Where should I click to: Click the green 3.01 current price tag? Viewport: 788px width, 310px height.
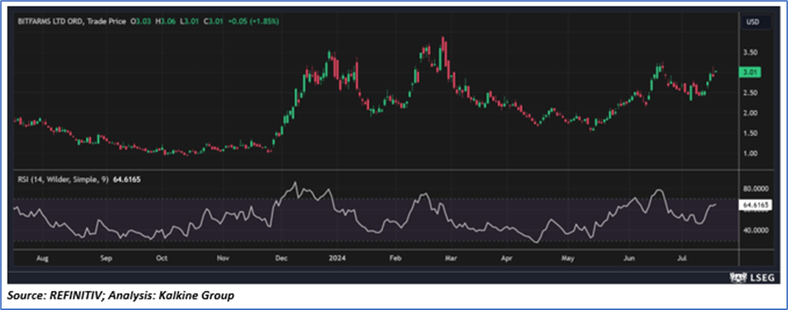(x=752, y=73)
